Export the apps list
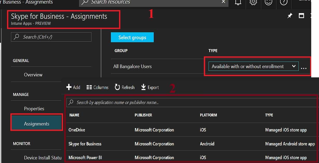Viewport: 319px width, 163px height. click(150, 87)
